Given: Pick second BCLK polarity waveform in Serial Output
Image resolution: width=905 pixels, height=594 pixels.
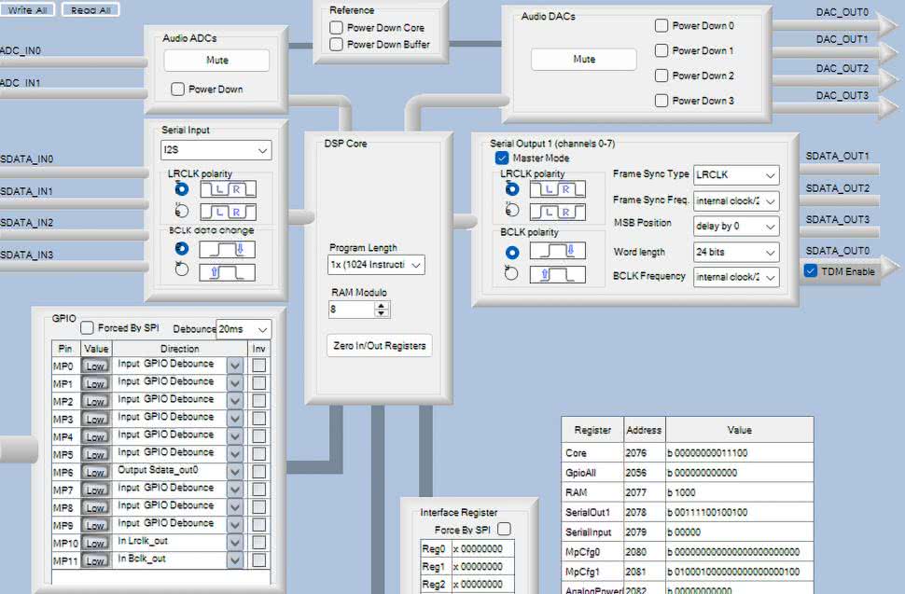Looking at the screenshot, I should 557,274.
